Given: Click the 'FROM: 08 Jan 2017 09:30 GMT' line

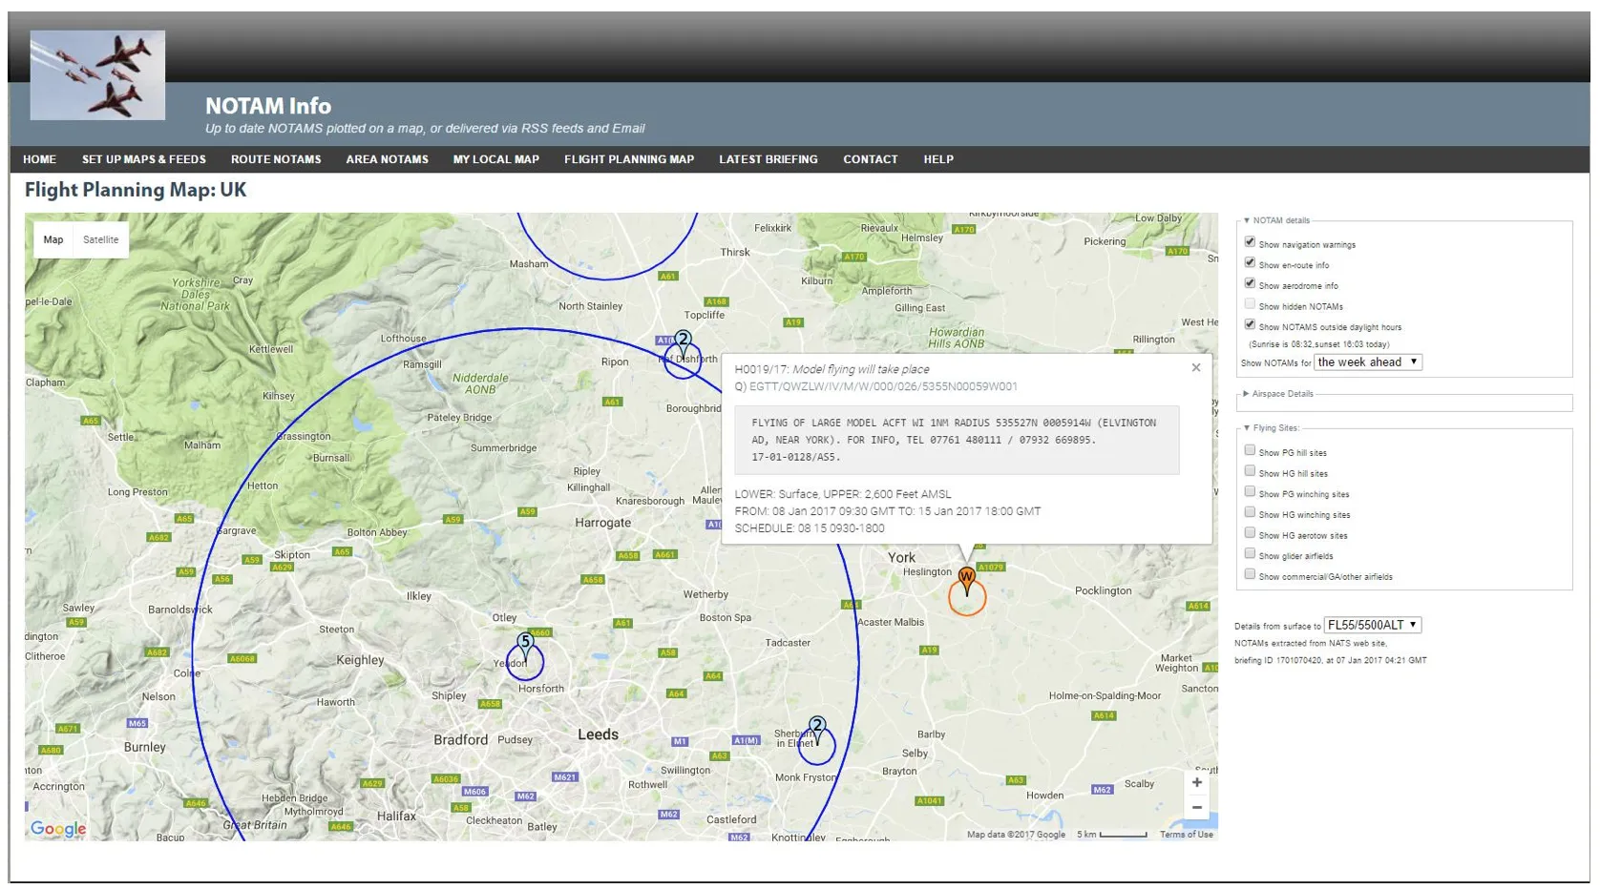Looking at the screenshot, I should pyautogui.click(x=888, y=511).
